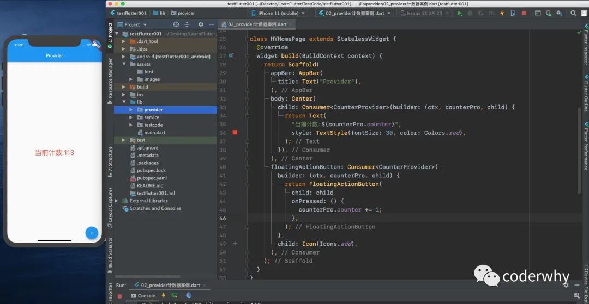Click the floating add button in simulator
Viewport: 589px width, 304px height.
click(92, 233)
